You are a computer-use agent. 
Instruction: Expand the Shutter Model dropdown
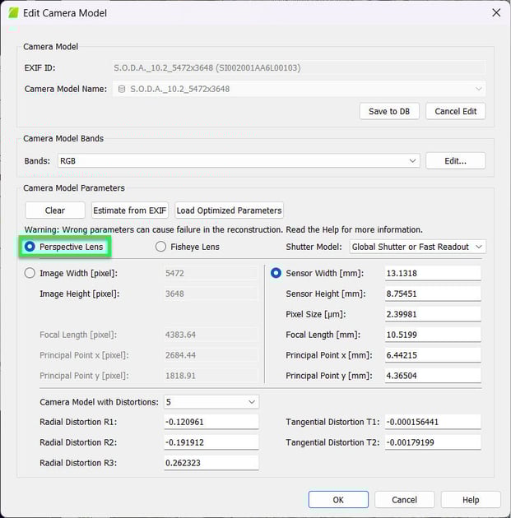(417, 247)
